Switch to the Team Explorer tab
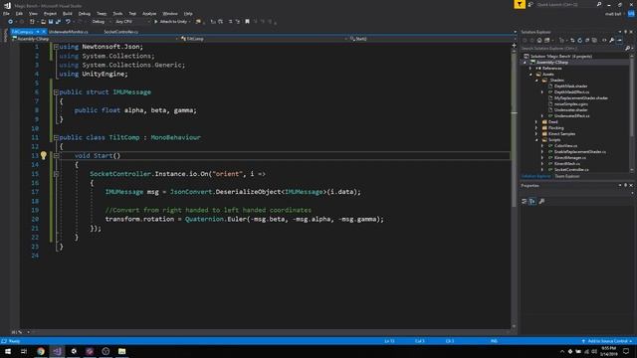The width and height of the screenshot is (637, 358). 567,177
